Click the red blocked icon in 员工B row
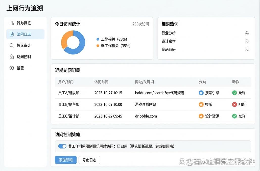Image resolution: width=260 pixels, height=171 pixels. 234,104
